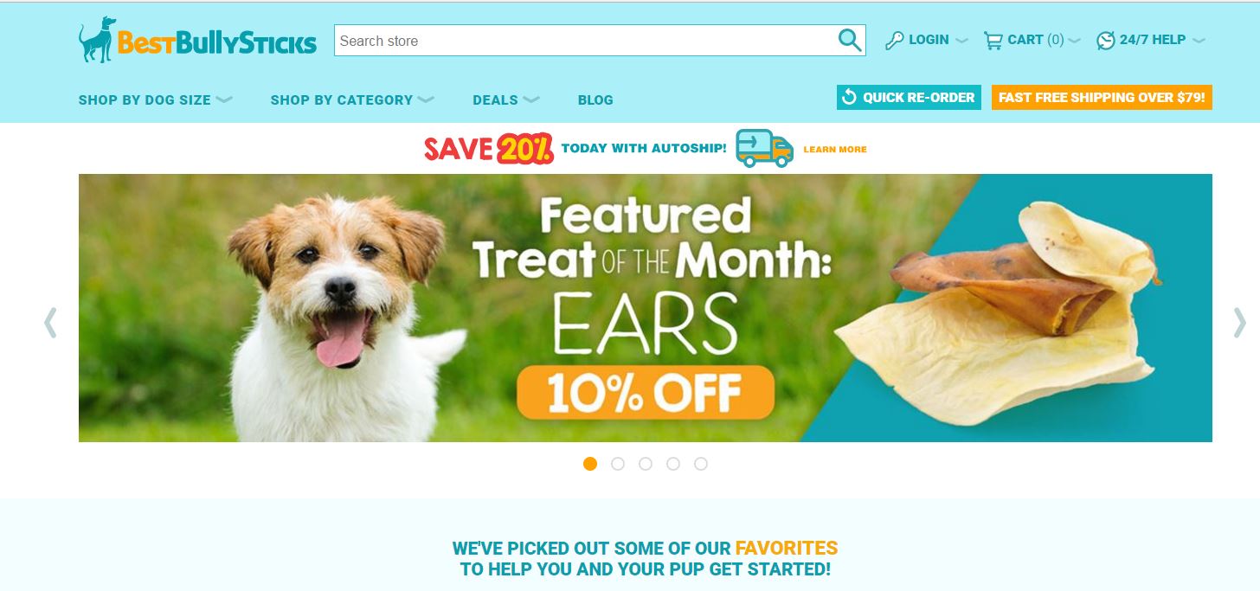Click the Learn More autoship link

835,149
